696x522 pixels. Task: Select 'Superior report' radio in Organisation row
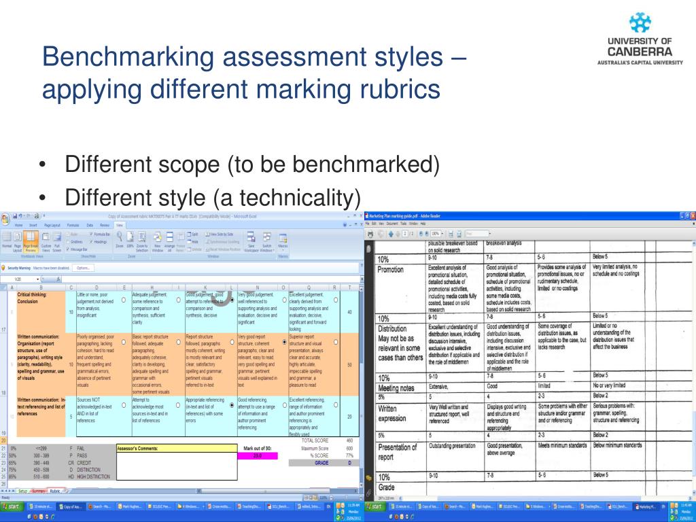[x=336, y=343]
